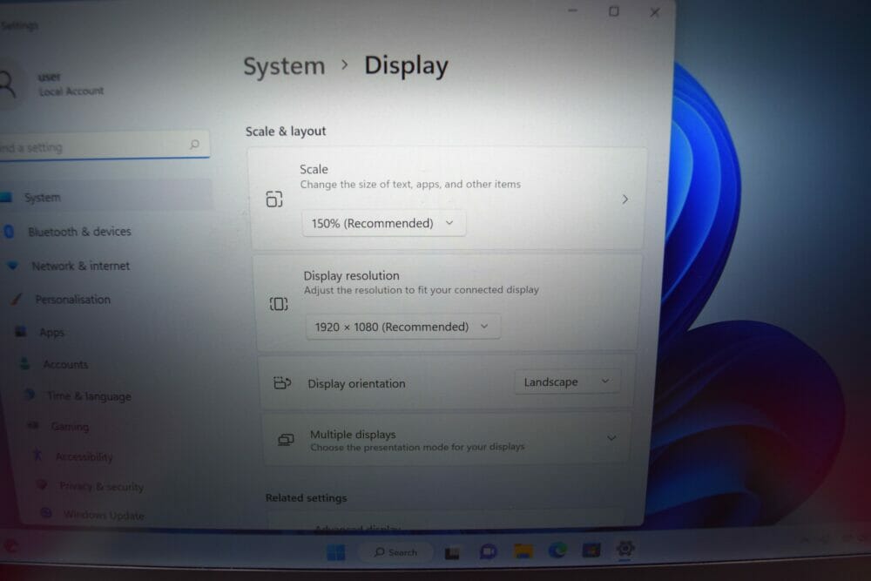Open File Explorer from the taskbar

[x=523, y=551]
